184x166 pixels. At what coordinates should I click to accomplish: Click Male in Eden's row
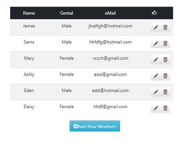click(66, 90)
